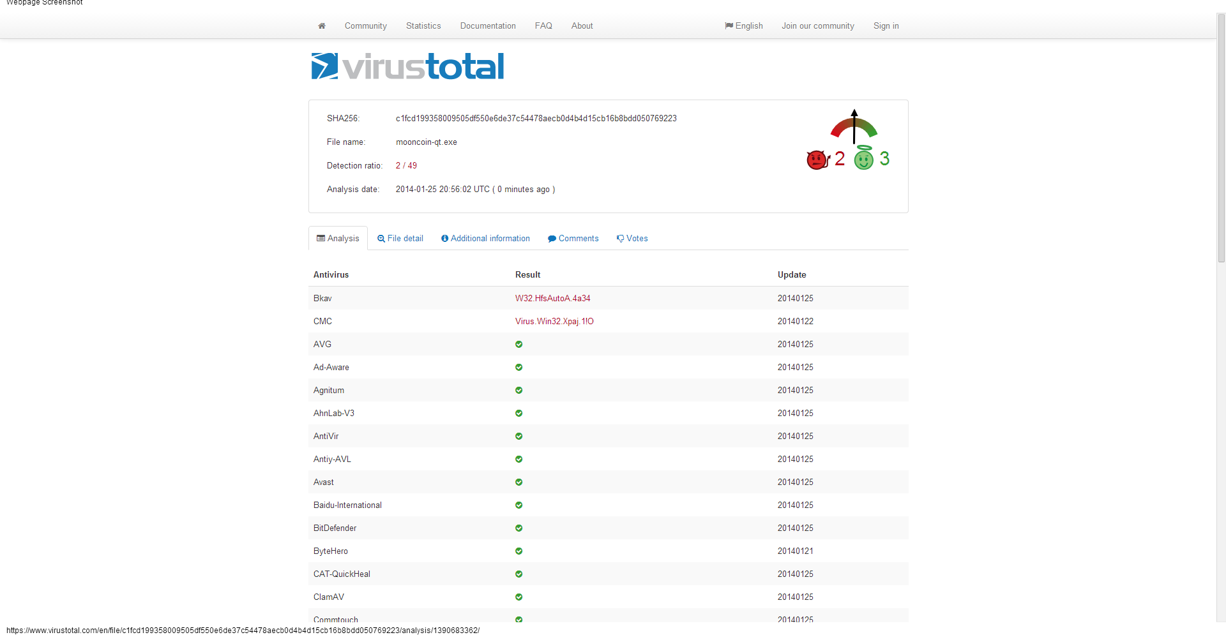1226x635 pixels.
Task: Click the green check icon in AhnLab-V3 row
Action: [x=519, y=414]
